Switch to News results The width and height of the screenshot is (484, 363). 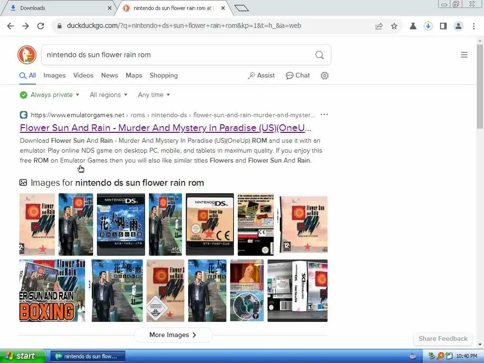(110, 76)
